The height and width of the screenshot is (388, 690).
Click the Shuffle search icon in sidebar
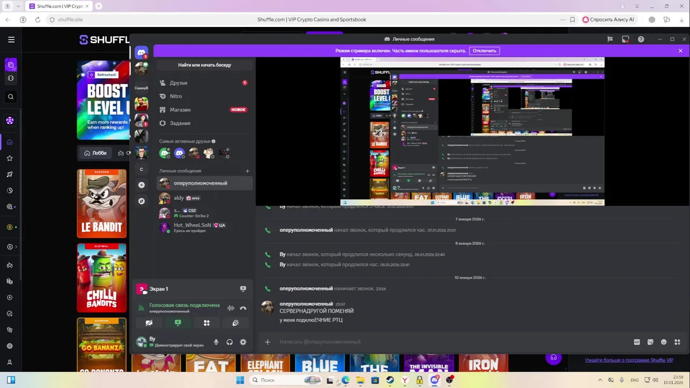coord(11,97)
